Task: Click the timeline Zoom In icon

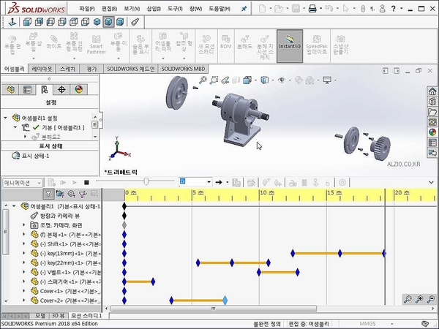Action: (x=419, y=299)
